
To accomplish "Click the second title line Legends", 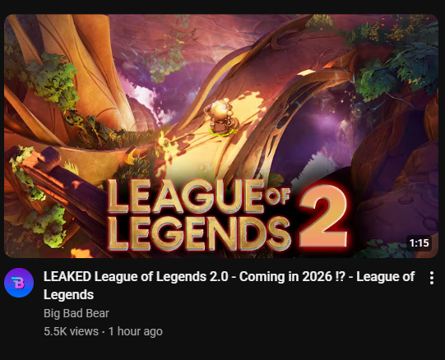I will [68, 295].
